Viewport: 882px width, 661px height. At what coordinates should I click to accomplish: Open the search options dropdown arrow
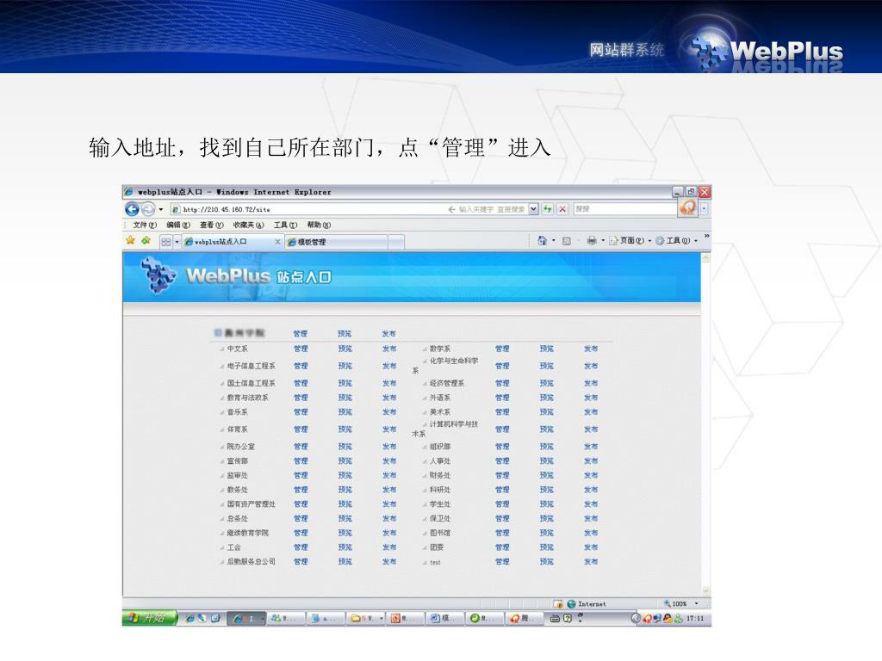[704, 209]
